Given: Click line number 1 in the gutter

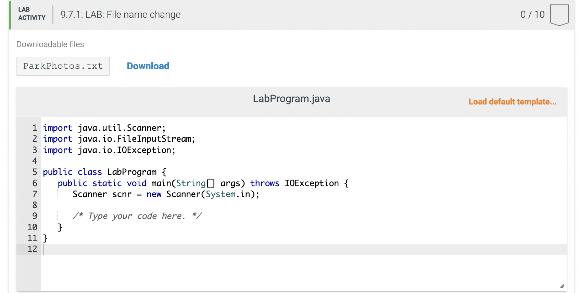Looking at the screenshot, I should coord(35,128).
